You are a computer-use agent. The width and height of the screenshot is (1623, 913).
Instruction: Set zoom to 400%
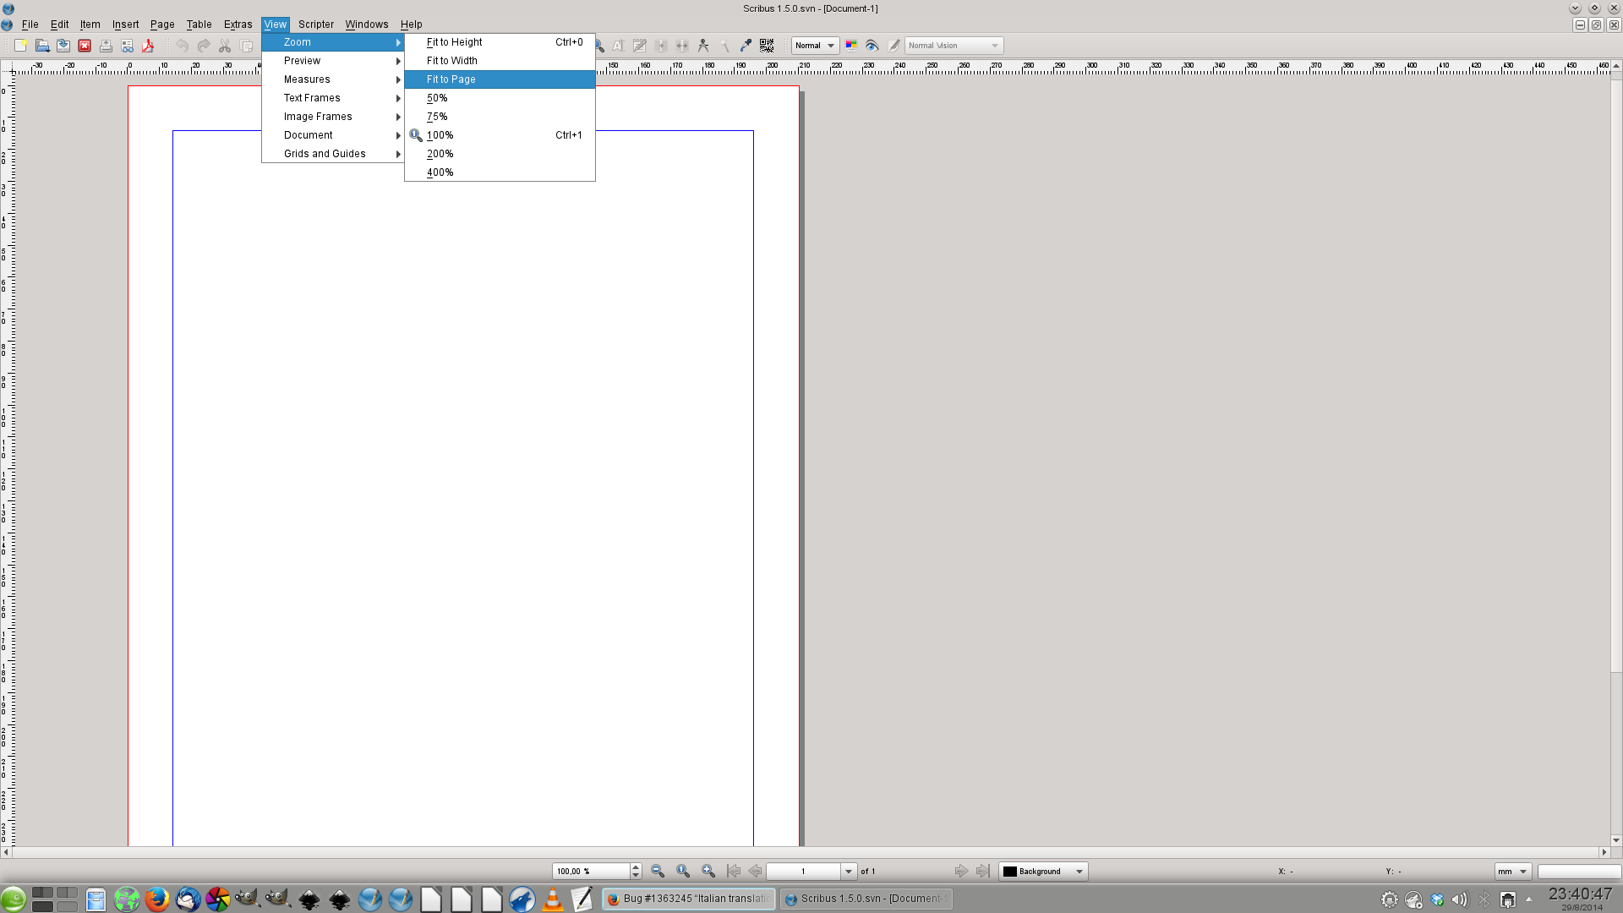[x=500, y=172]
